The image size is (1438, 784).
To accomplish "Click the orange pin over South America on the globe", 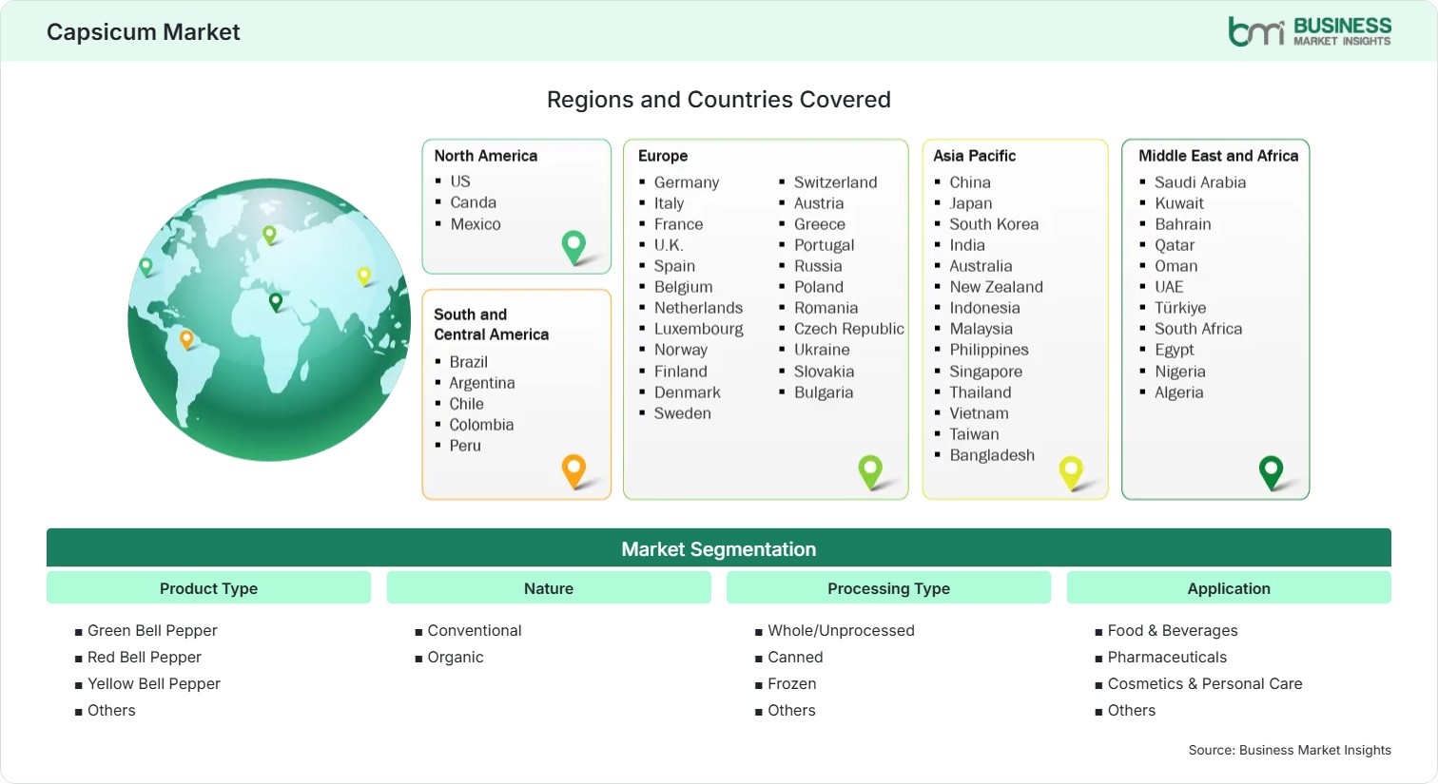I will tap(186, 339).
